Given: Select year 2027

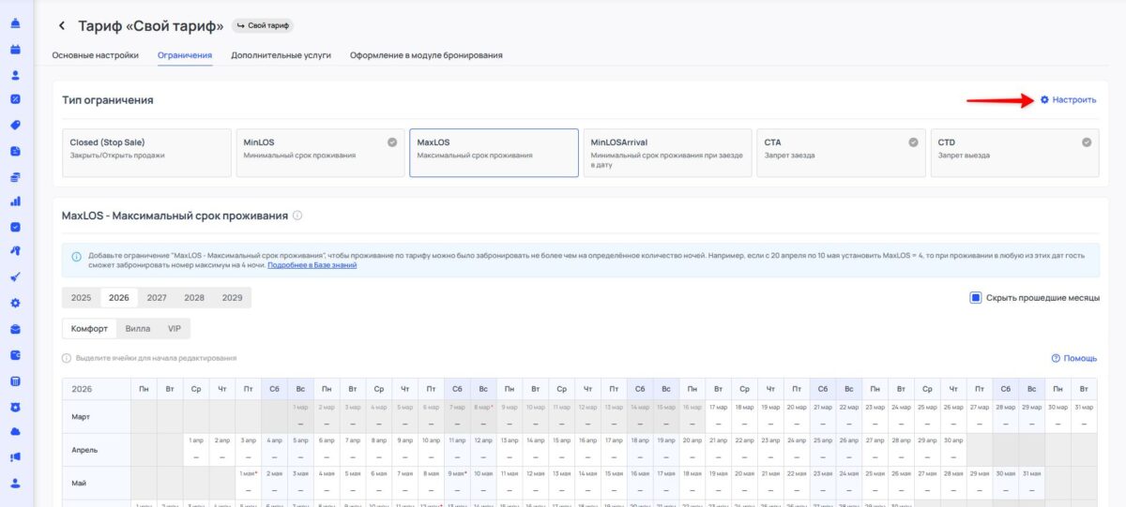Looking at the screenshot, I should coord(157,297).
